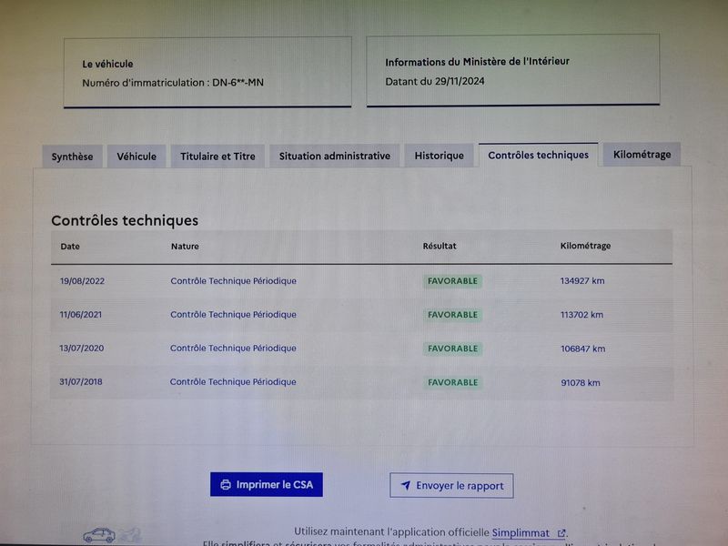728x546 pixels.
Task: Click the FAVORABLE badge for 19/08/2022
Action: pyautogui.click(x=452, y=281)
